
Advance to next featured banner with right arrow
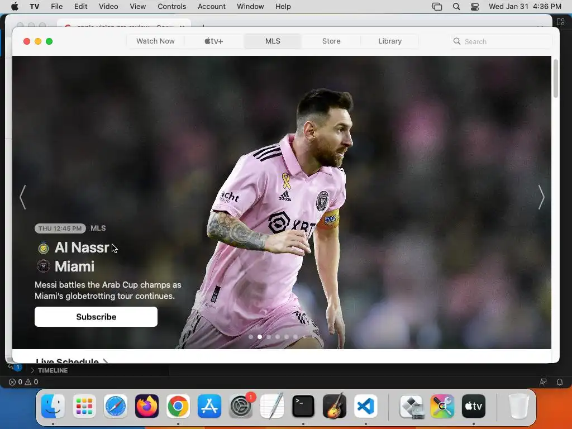click(x=541, y=197)
